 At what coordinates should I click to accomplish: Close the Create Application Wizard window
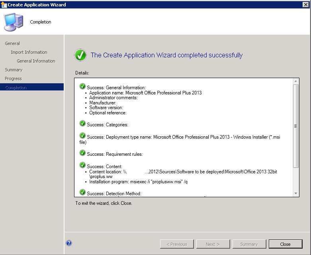(306, 4)
